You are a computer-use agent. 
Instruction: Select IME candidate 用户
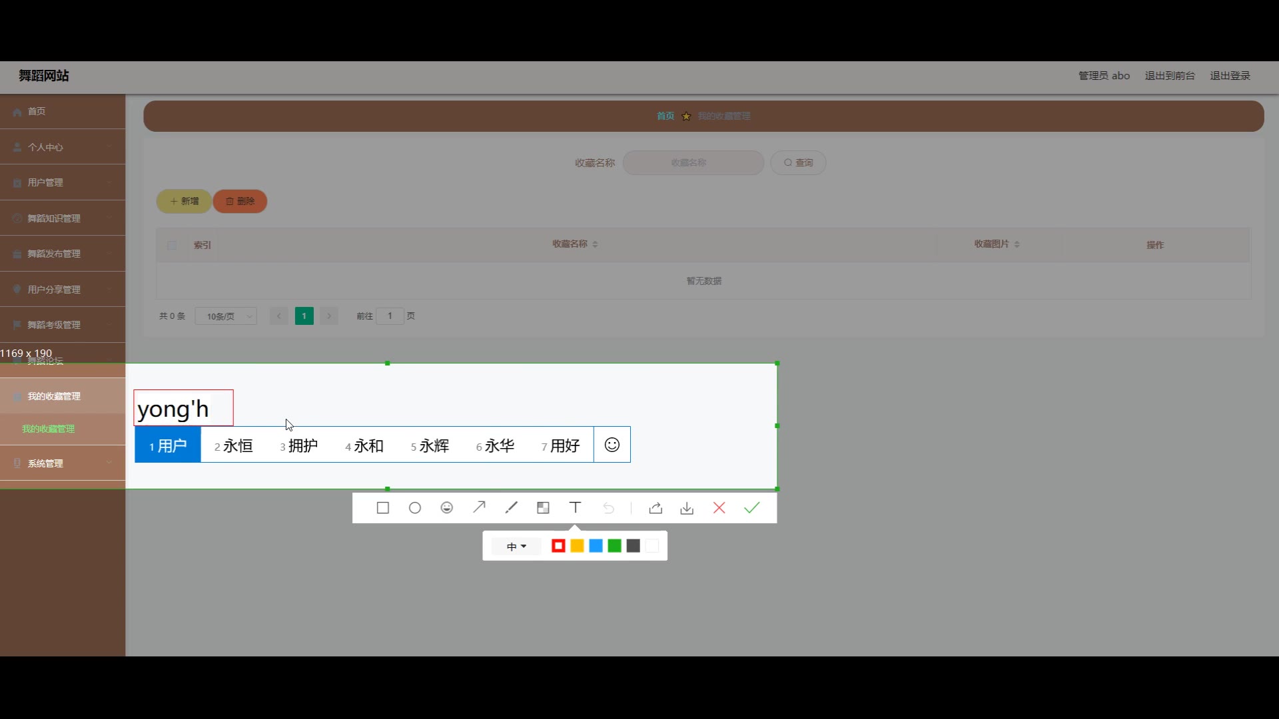click(x=167, y=445)
